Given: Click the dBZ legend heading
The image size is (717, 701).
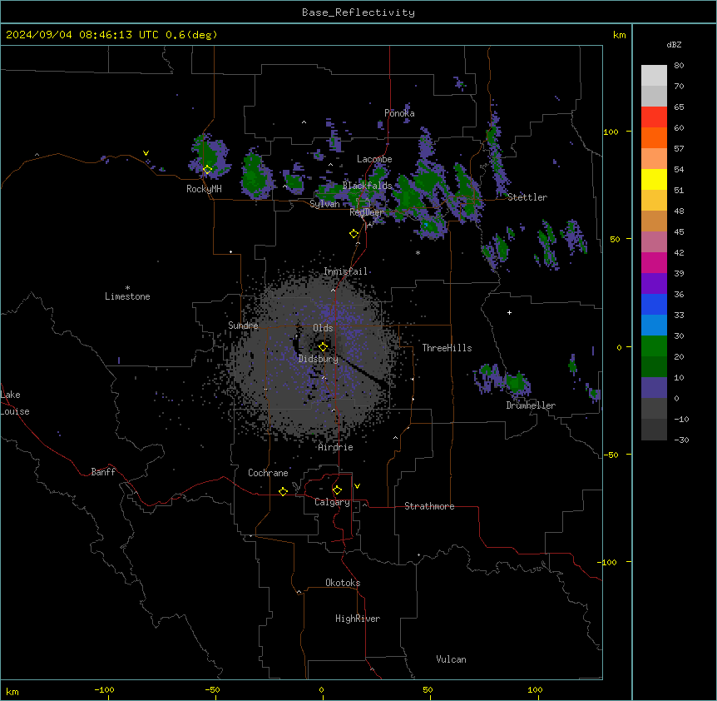Looking at the screenshot, I should [674, 44].
